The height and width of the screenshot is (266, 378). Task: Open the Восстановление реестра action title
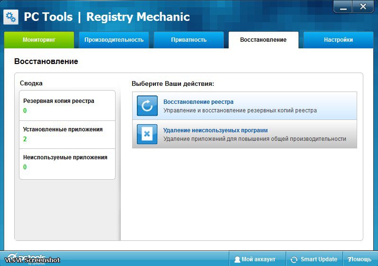click(198, 102)
